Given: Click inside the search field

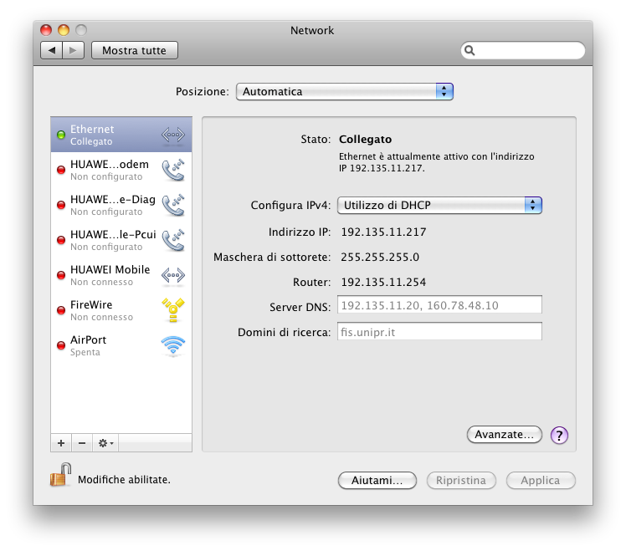Looking at the screenshot, I should tap(523, 50).
